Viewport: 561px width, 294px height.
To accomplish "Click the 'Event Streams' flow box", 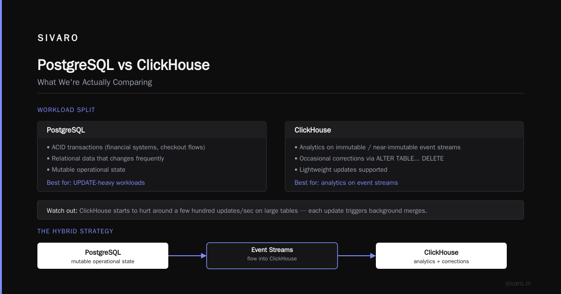I will click(272, 256).
